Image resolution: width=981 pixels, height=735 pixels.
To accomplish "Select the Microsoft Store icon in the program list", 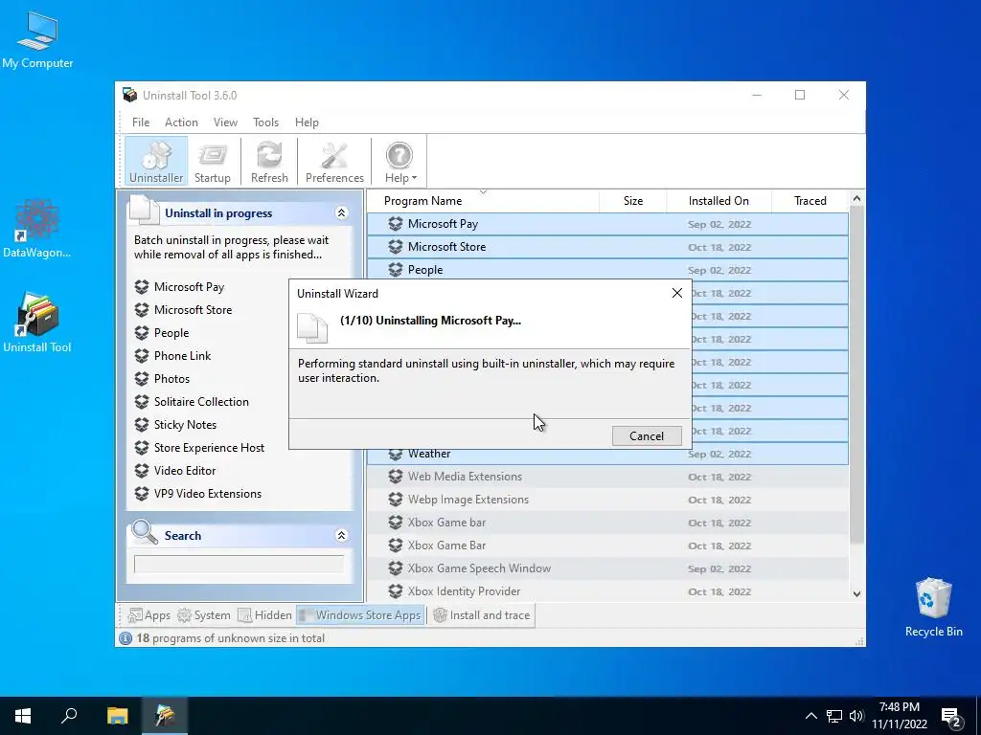I will pos(396,247).
